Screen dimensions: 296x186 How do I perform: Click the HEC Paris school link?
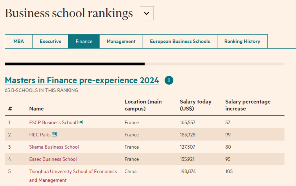(40, 135)
